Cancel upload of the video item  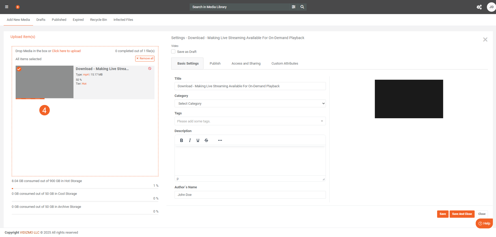[x=150, y=68]
